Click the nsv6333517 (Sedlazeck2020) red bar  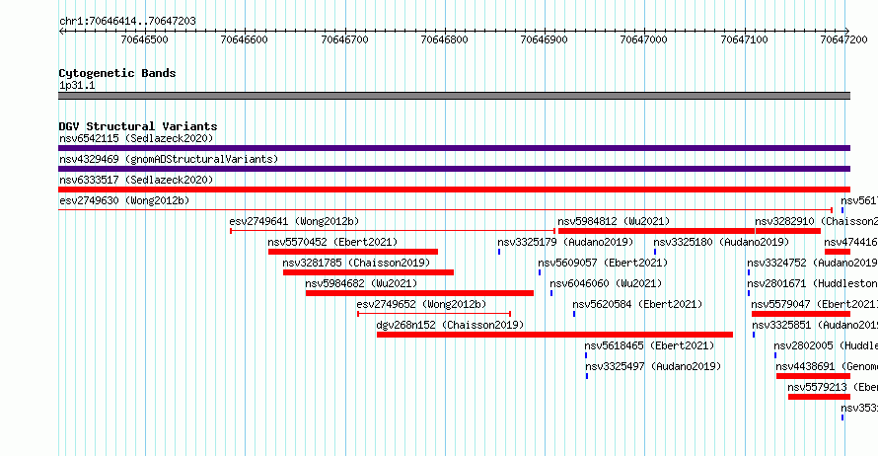tap(454, 190)
